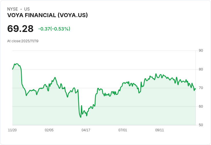
Task: Click the 11/20 date on x-axis
Action: click(x=12, y=130)
